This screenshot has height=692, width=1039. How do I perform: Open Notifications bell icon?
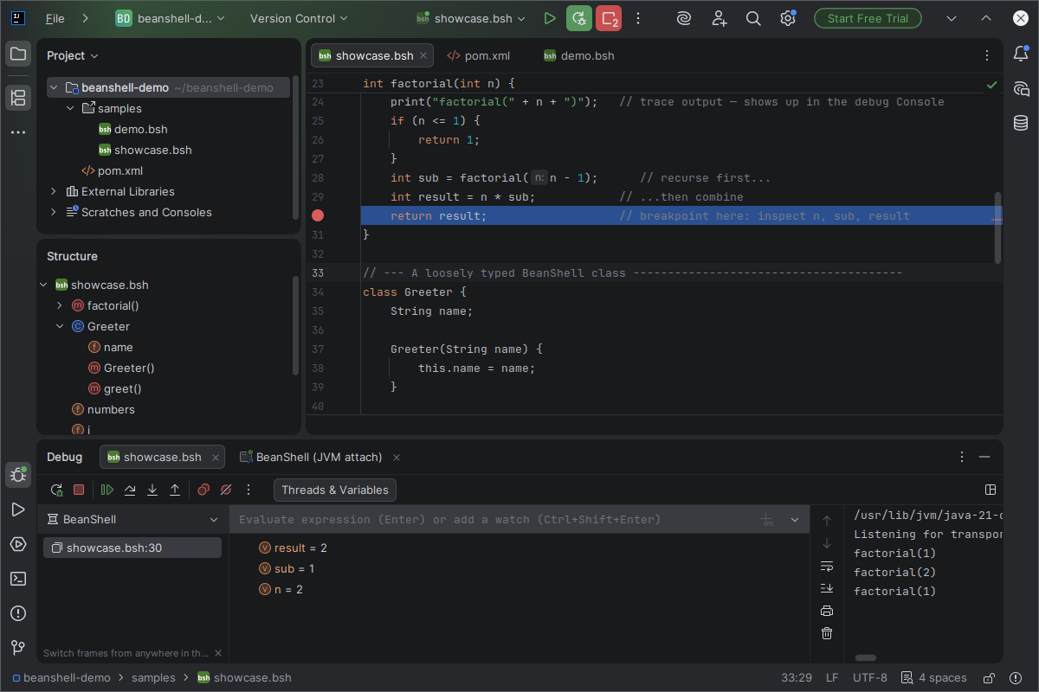pos(1021,54)
